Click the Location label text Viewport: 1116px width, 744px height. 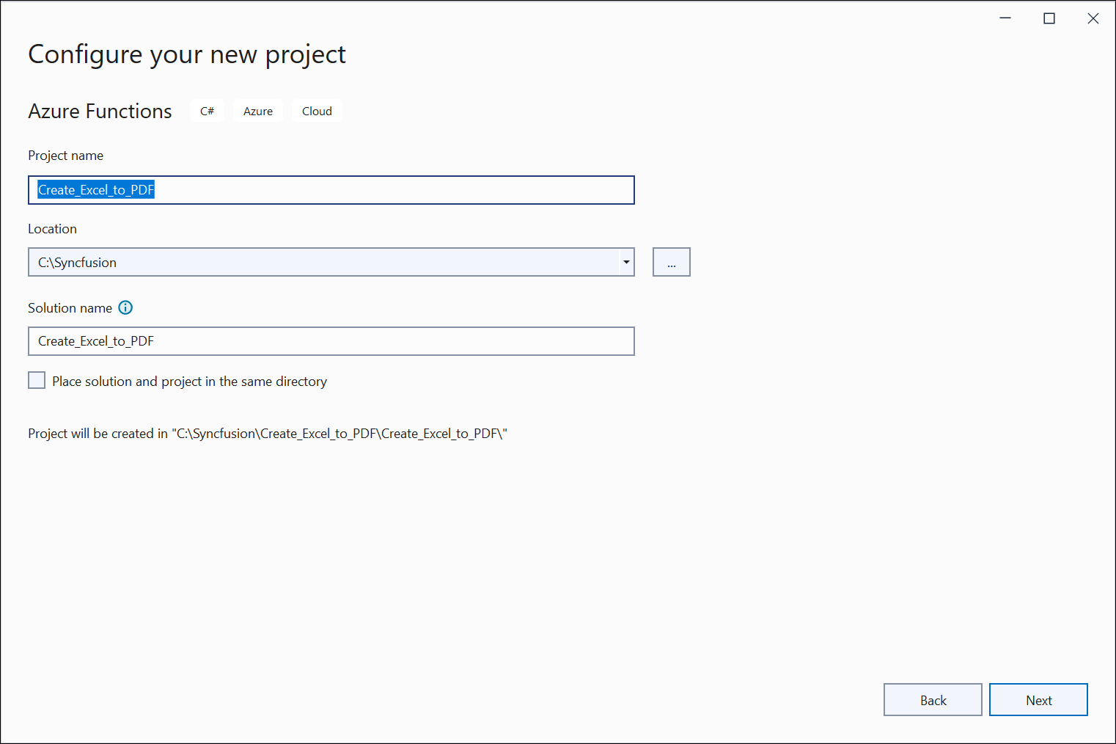52,229
